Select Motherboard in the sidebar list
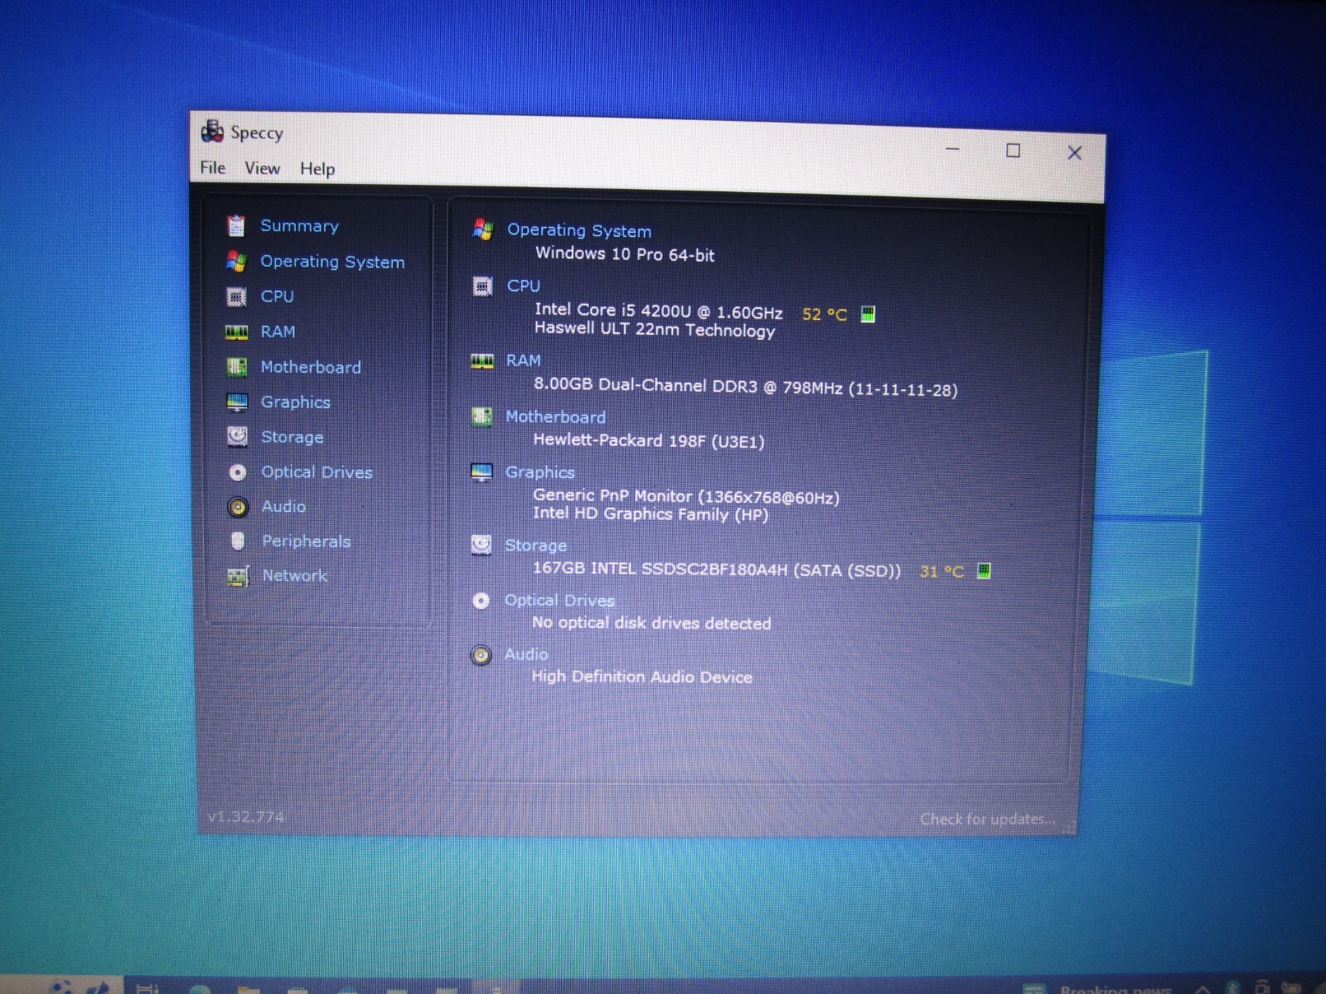Viewport: 1326px width, 994px height. (x=311, y=367)
